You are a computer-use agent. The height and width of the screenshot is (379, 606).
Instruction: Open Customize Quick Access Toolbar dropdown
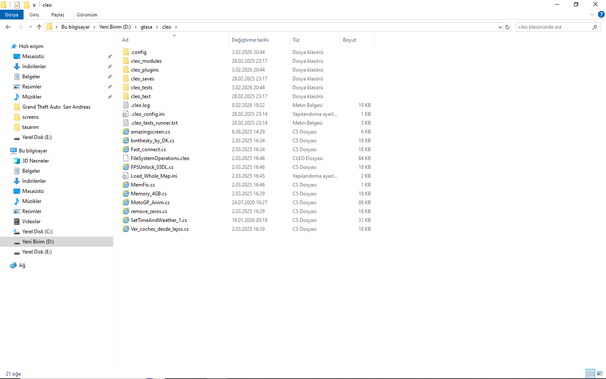point(34,5)
